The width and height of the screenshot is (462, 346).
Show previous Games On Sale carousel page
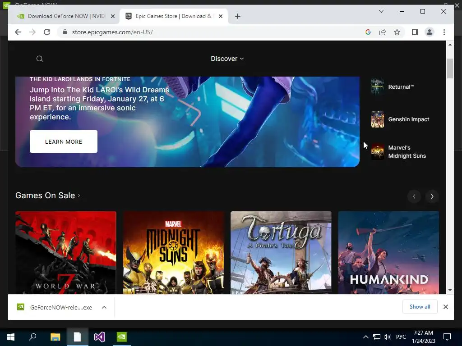tap(414, 196)
